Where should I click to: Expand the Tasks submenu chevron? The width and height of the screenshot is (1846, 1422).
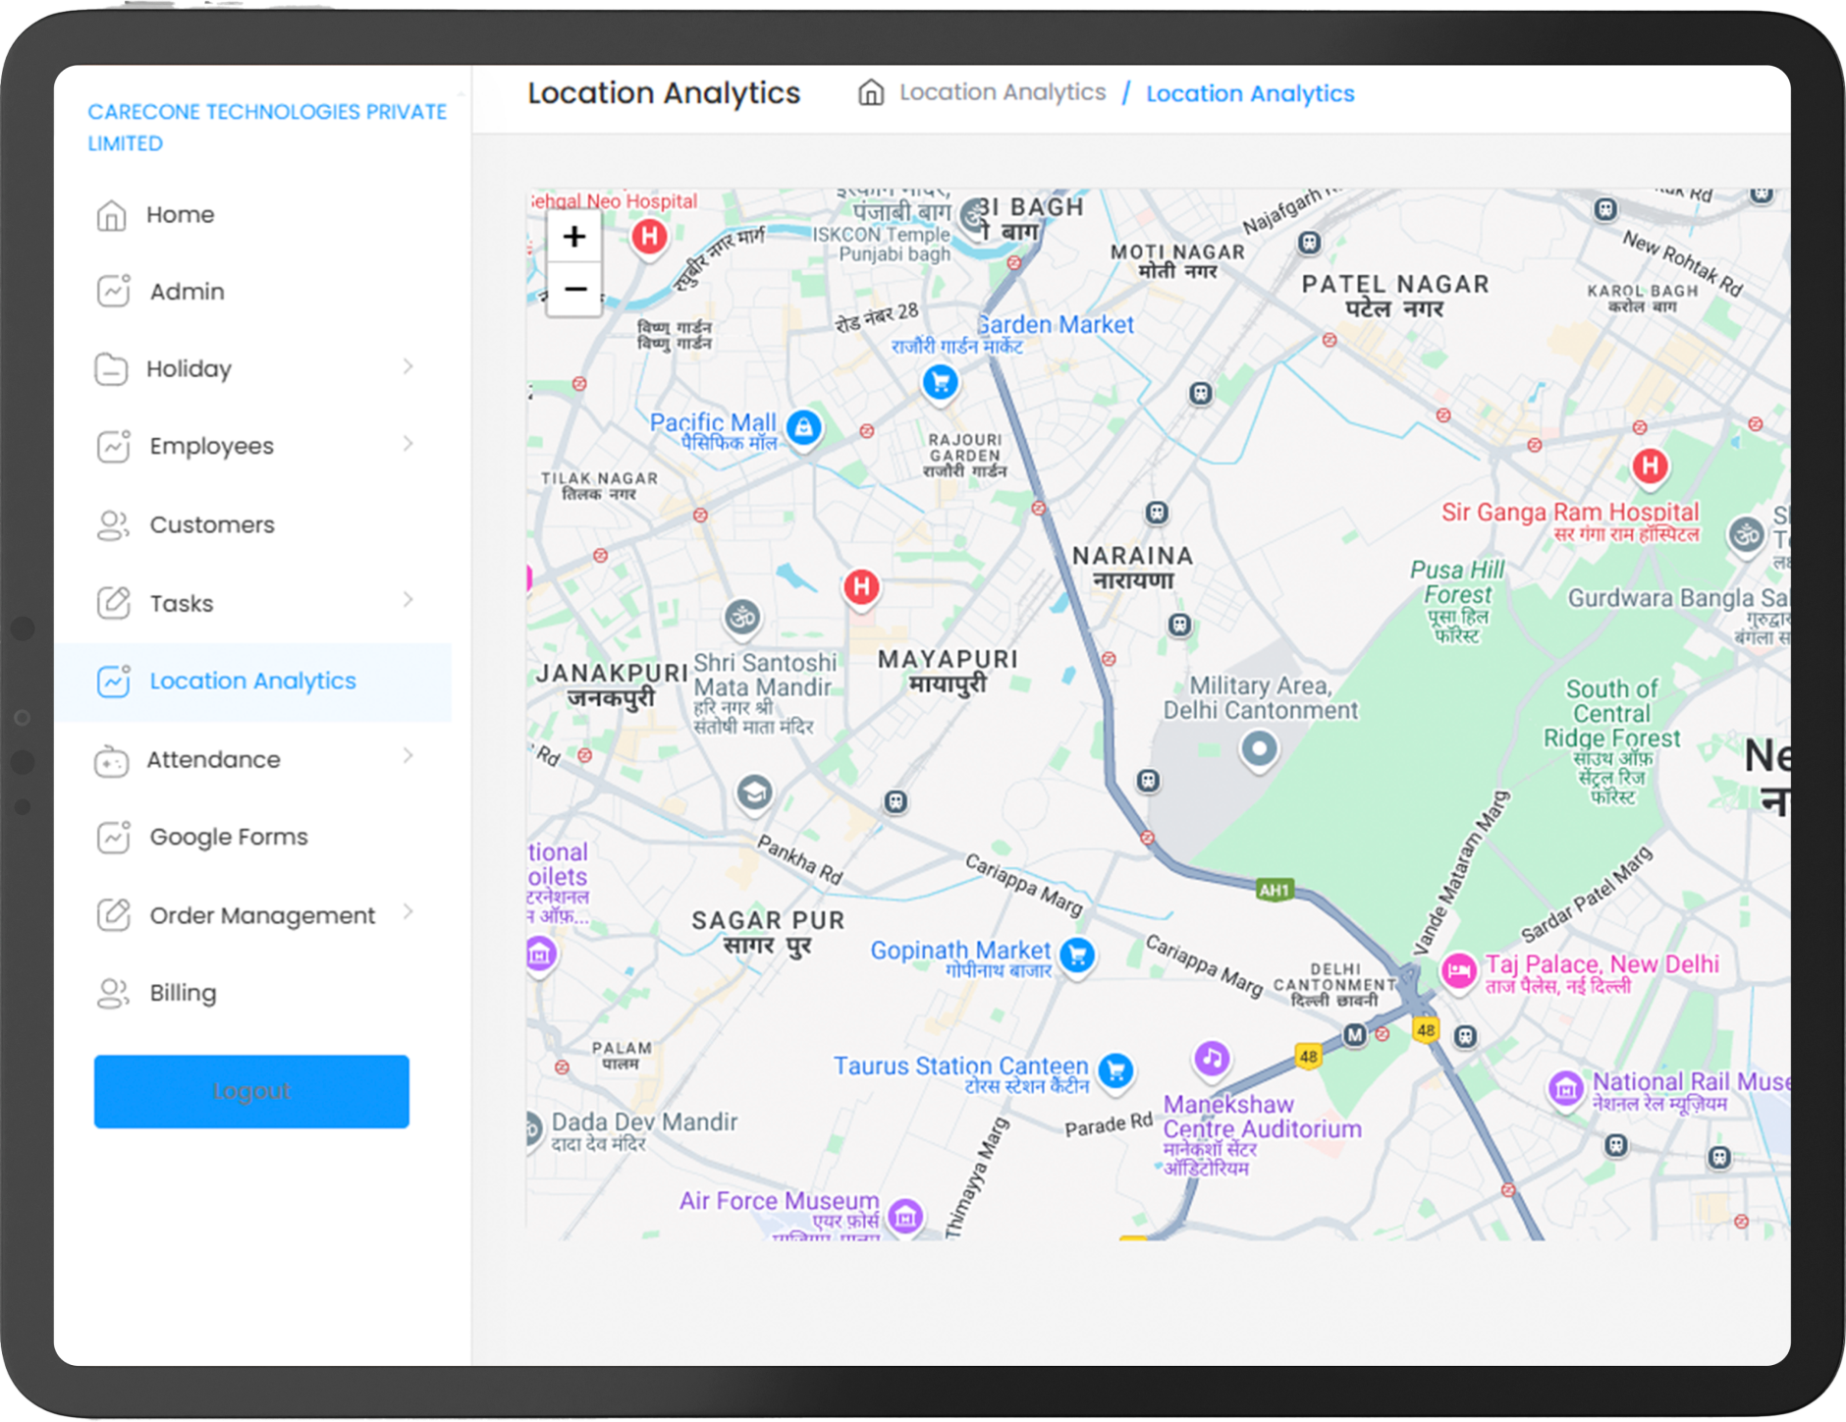pos(408,600)
